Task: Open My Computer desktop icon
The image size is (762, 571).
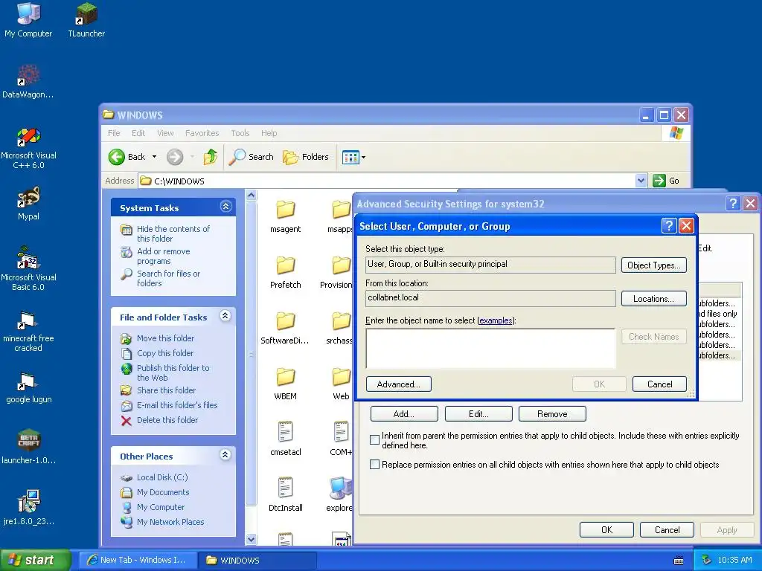Action: 28,19
